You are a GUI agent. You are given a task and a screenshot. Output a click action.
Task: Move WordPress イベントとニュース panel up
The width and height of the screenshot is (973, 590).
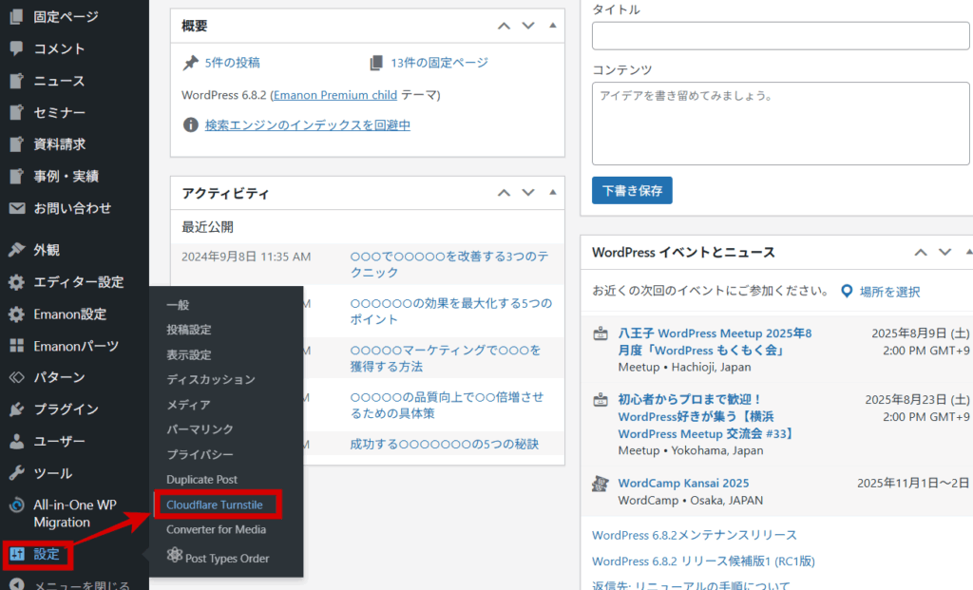[920, 253]
